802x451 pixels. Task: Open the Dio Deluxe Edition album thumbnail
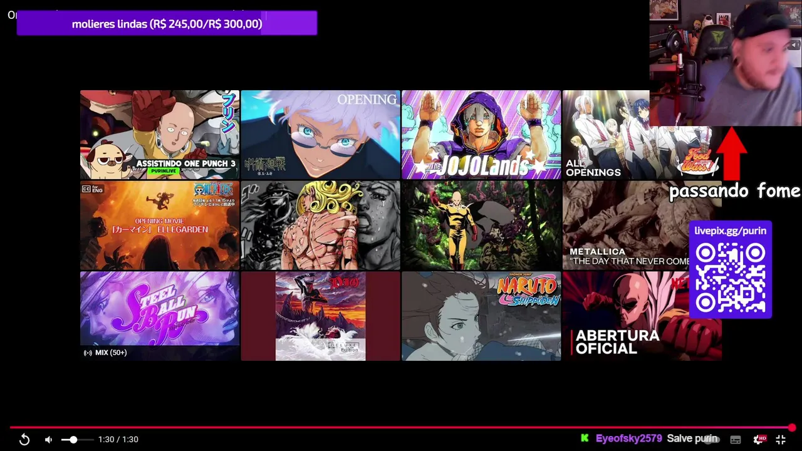(x=320, y=316)
